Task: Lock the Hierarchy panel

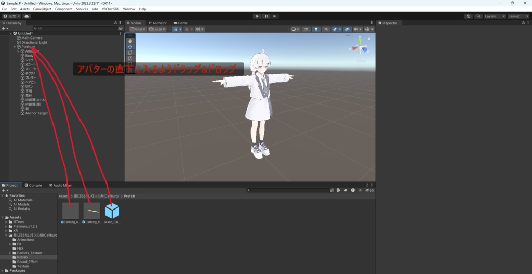Action: pos(116,23)
